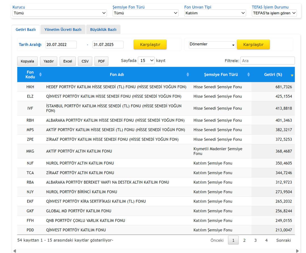Open the Kurucu dropdown

click(59, 13)
